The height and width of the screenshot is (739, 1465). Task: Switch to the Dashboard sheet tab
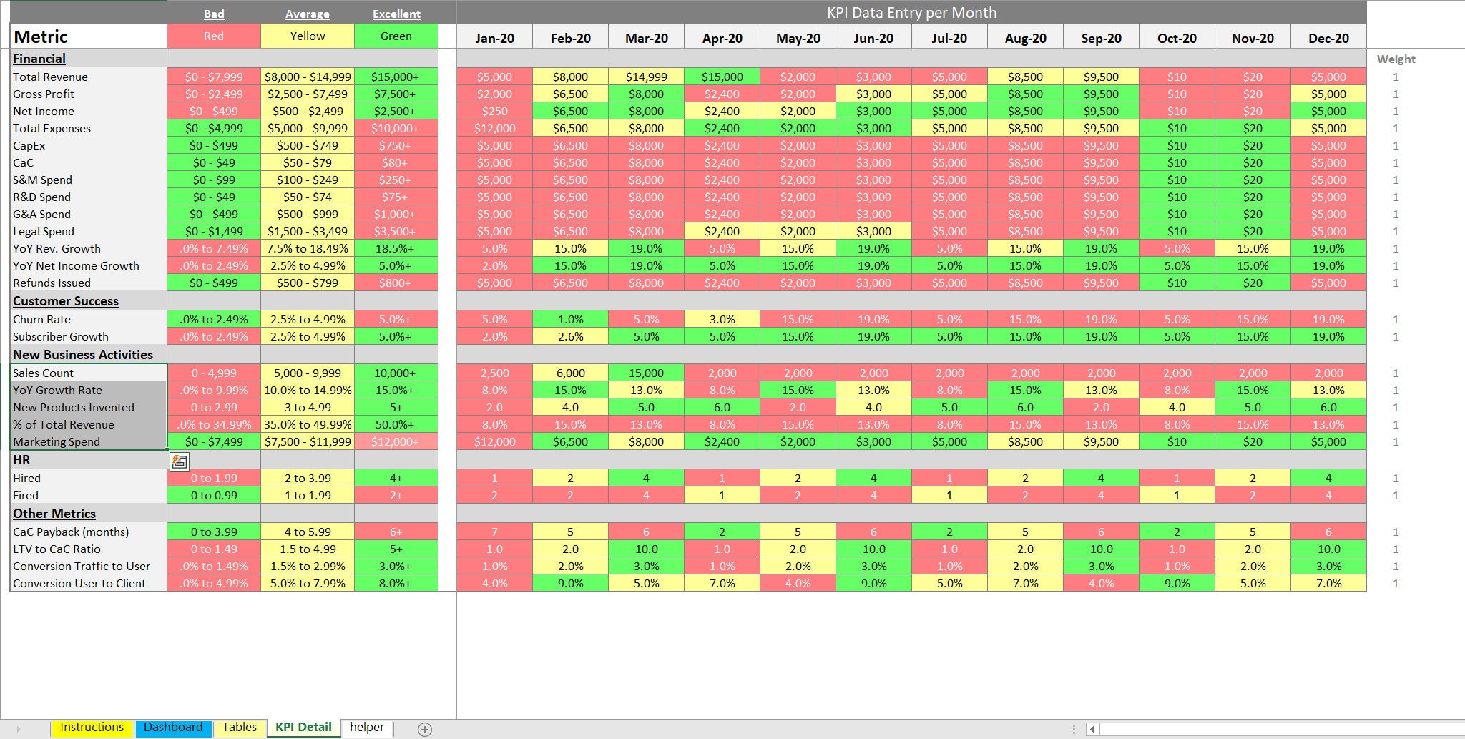coord(173,727)
